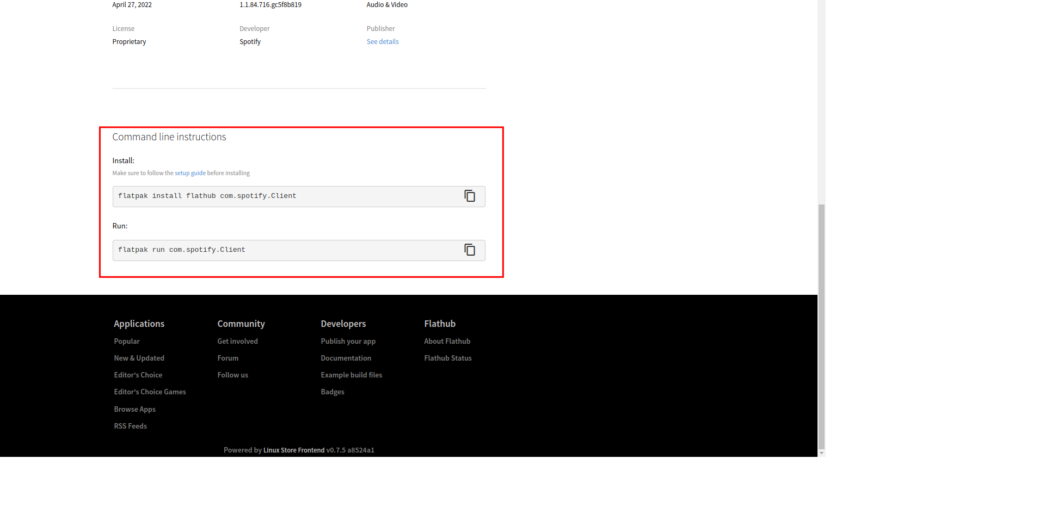Check Flathub Status link

point(447,358)
